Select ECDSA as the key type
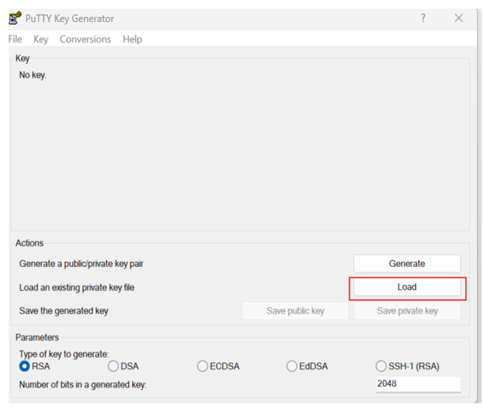Image resolution: width=484 pixels, height=413 pixels. [x=202, y=366]
